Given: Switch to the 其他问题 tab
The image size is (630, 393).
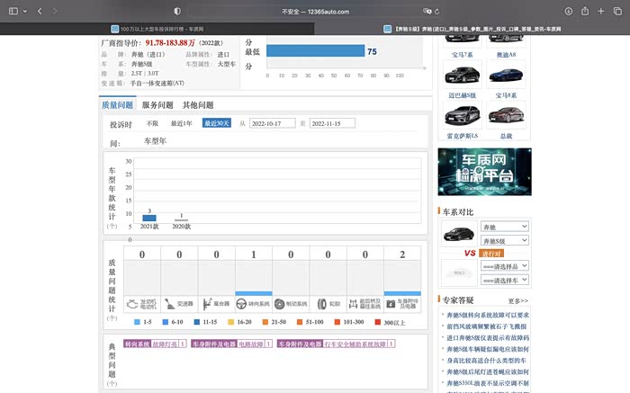Looking at the screenshot, I should [x=197, y=105].
